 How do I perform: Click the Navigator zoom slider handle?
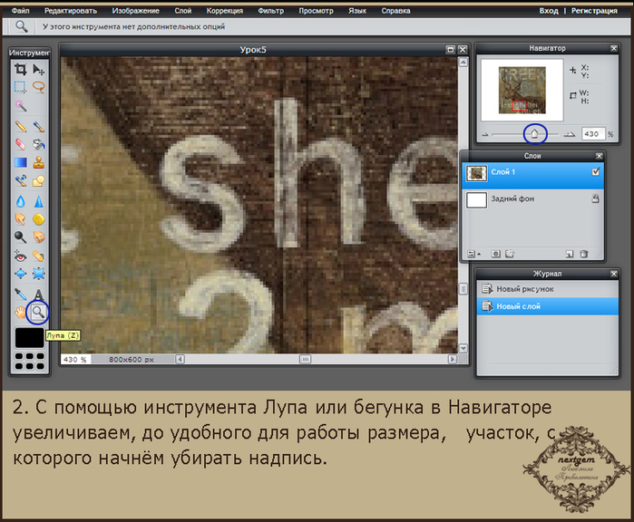pos(534,133)
